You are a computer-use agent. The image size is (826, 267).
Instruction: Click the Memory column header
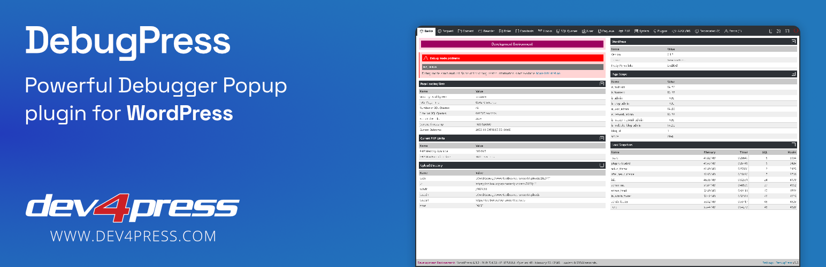tap(709, 152)
